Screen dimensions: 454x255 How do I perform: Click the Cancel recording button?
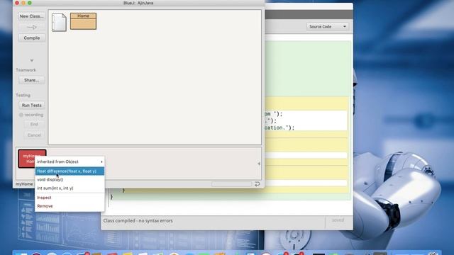pos(34,135)
